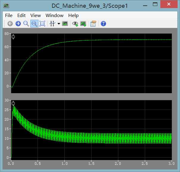Open the Edit menu
Viewport: 180px width, 172px height.
click(21, 16)
